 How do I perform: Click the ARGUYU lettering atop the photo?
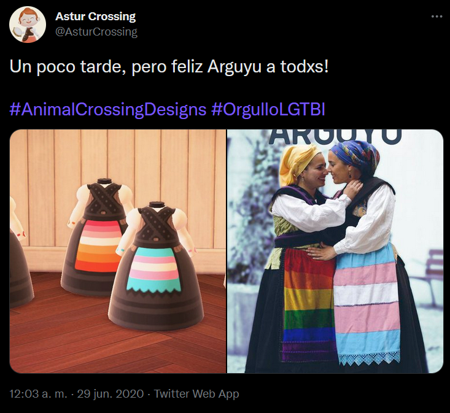click(335, 137)
